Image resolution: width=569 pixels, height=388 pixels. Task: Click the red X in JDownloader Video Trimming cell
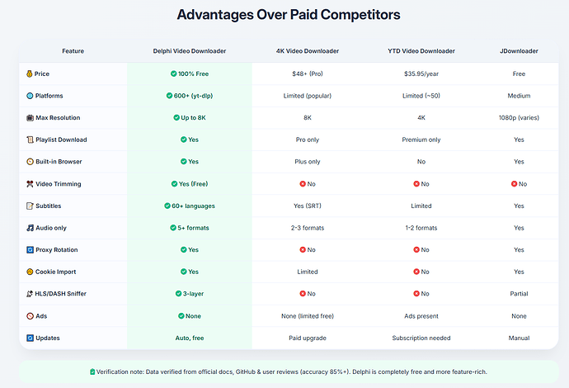coord(514,184)
